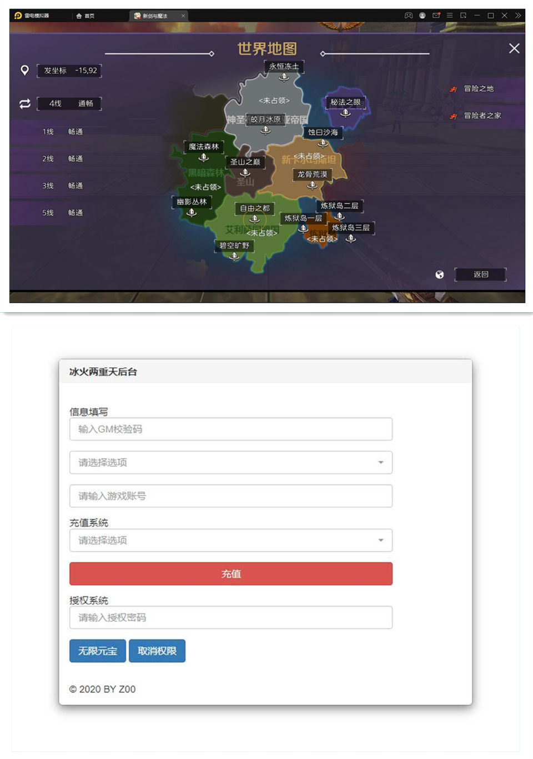This screenshot has height=759, width=533.
Task: Click the globe icon beside 返回
Action: point(440,274)
